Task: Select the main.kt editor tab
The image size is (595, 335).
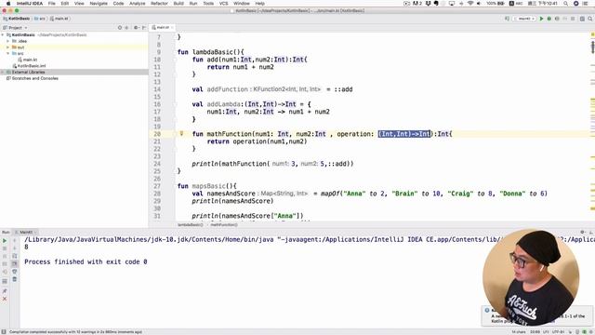Action: (x=163, y=28)
